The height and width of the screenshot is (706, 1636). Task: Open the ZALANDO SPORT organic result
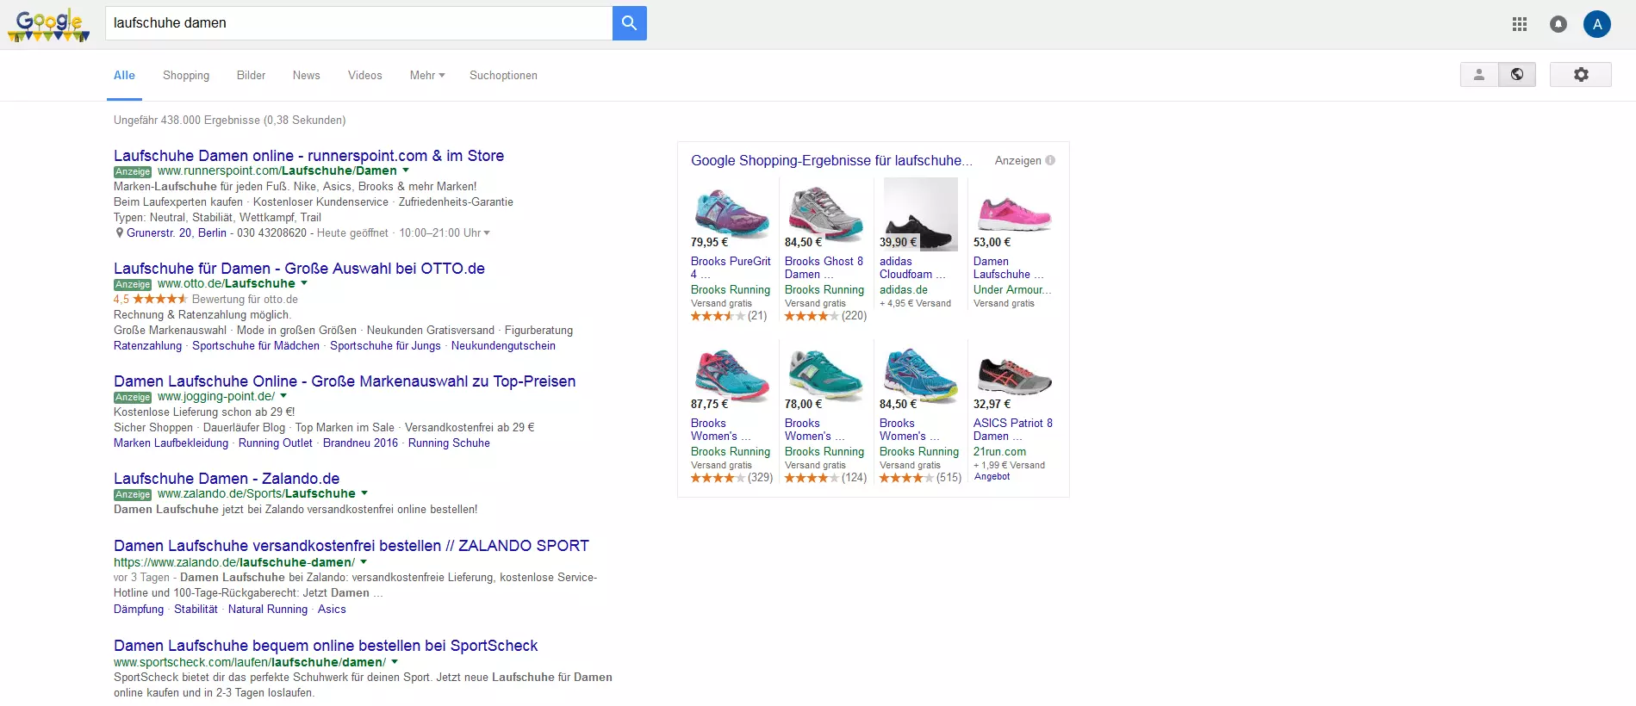(351, 546)
